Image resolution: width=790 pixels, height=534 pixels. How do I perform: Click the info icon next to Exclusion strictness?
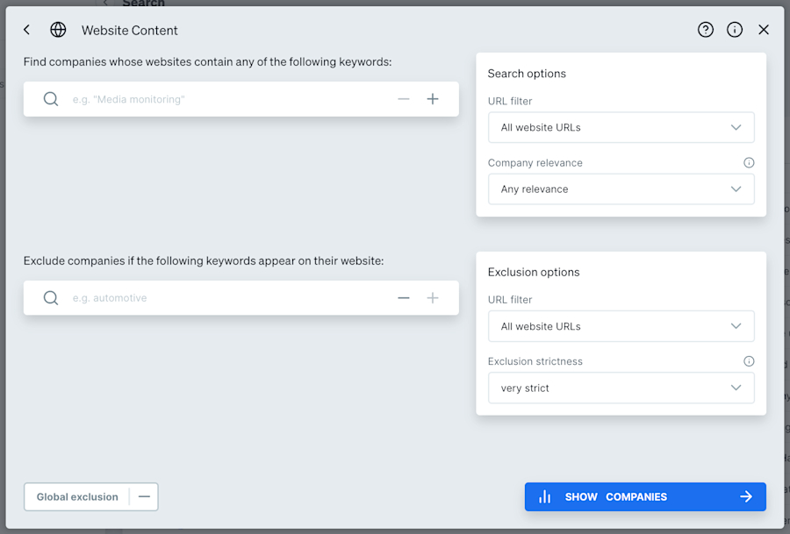point(748,360)
